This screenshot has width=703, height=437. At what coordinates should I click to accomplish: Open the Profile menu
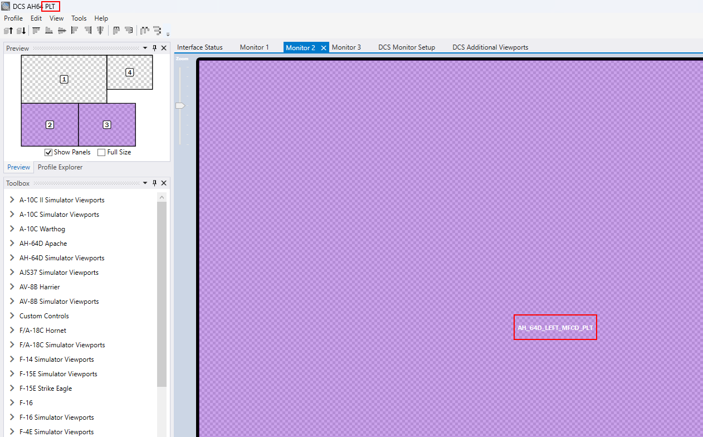(13, 18)
